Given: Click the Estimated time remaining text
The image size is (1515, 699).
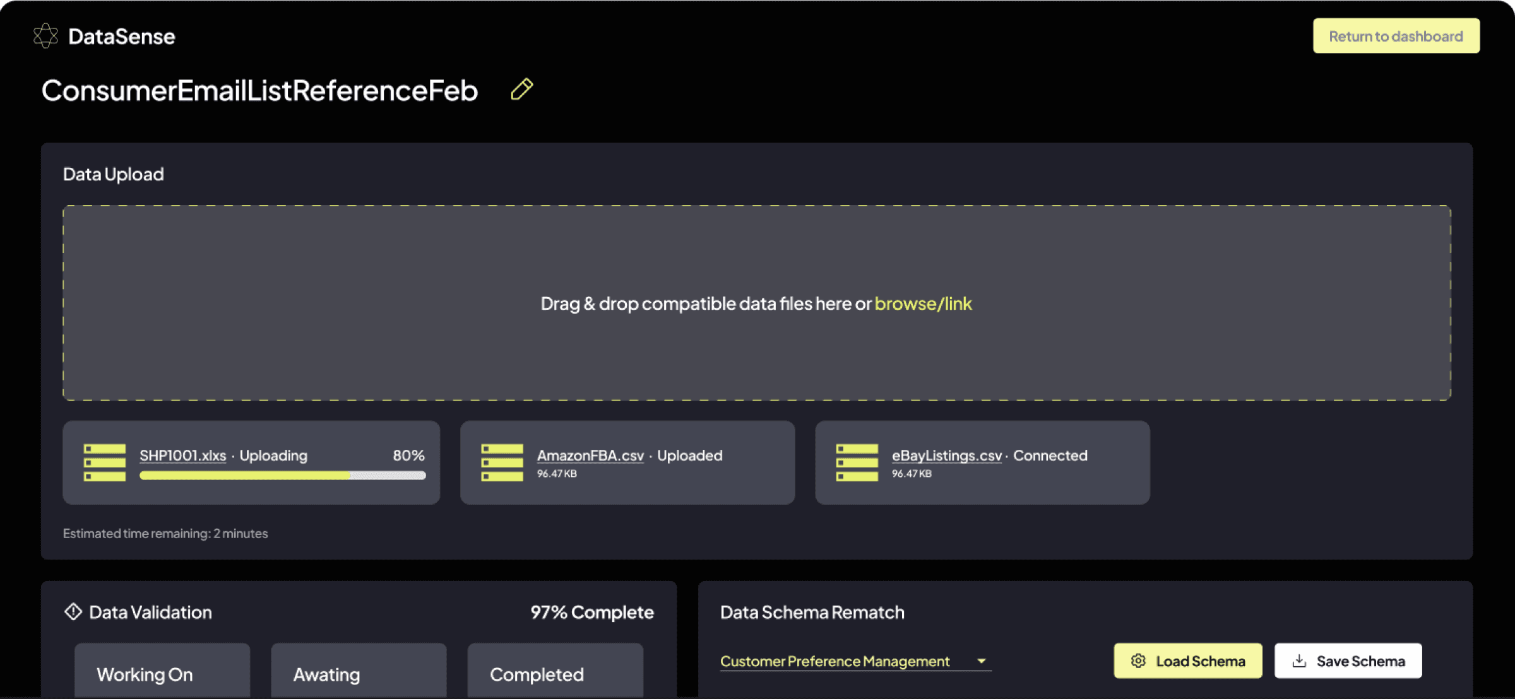Looking at the screenshot, I should click(x=165, y=534).
